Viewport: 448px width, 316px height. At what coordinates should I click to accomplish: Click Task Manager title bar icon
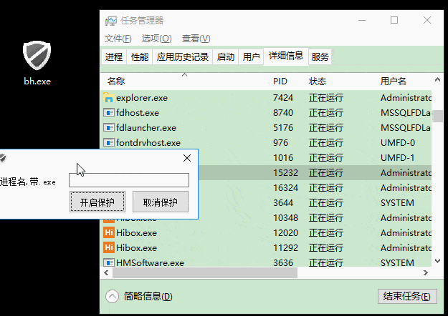coord(111,21)
